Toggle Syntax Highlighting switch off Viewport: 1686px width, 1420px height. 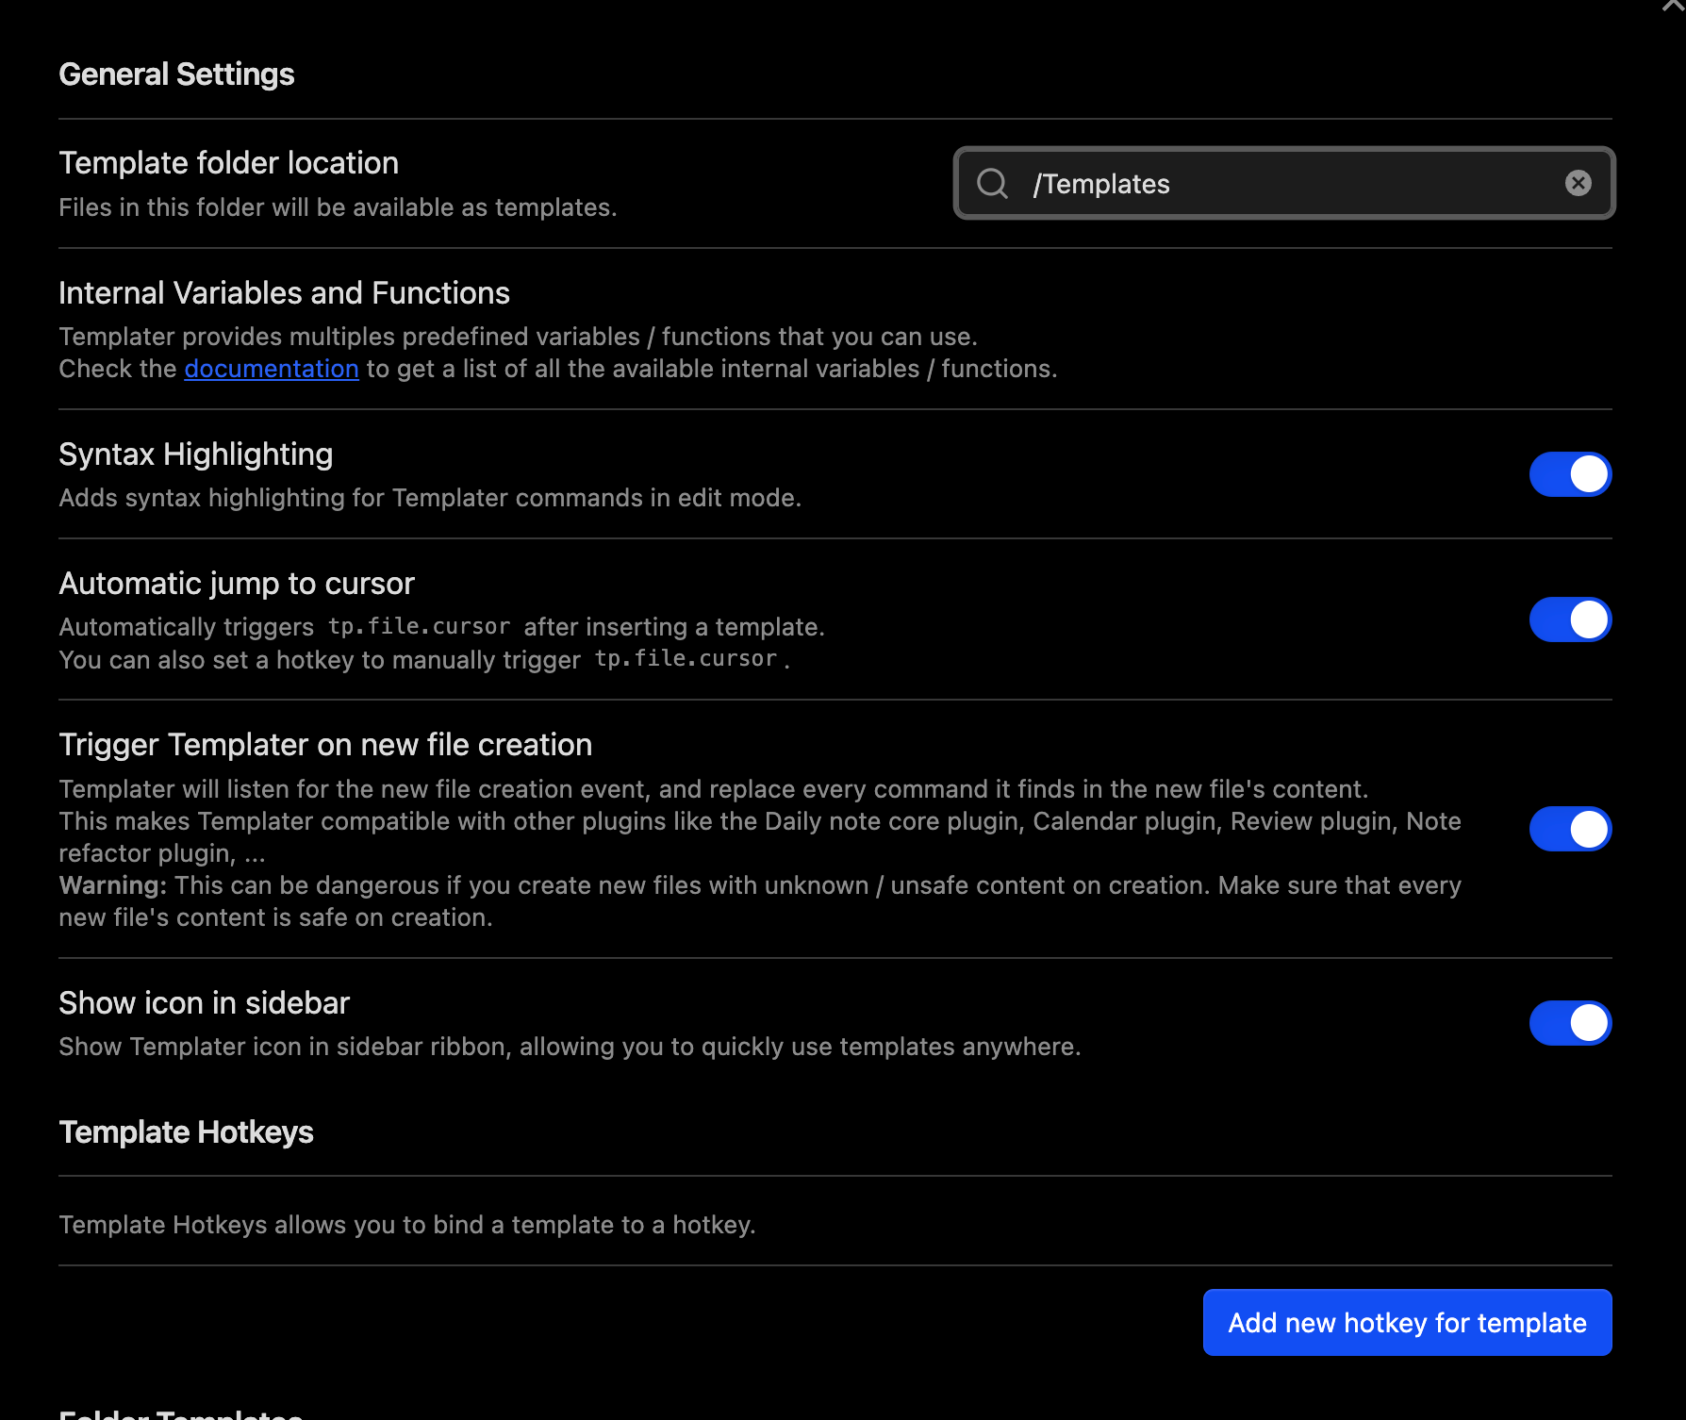[x=1570, y=474]
